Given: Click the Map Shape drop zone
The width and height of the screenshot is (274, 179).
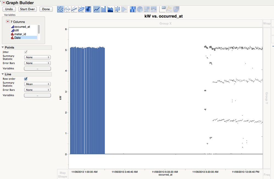Looking at the screenshot, I should coord(63,174).
